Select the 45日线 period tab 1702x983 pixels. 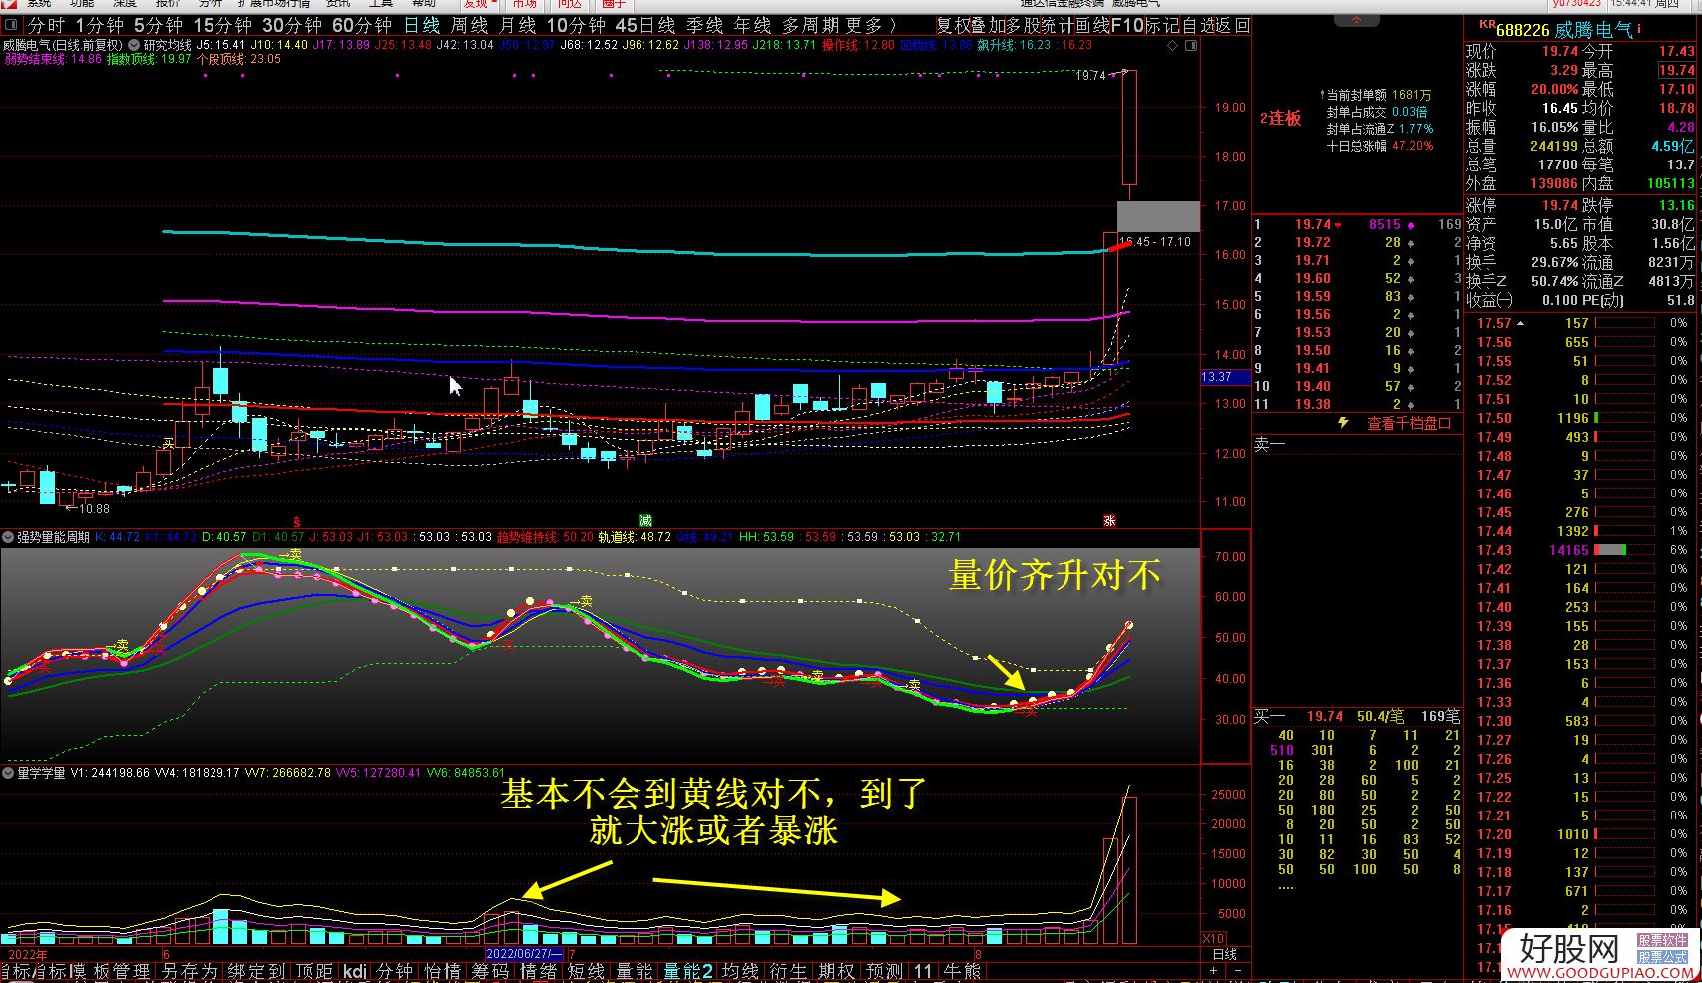point(645,25)
